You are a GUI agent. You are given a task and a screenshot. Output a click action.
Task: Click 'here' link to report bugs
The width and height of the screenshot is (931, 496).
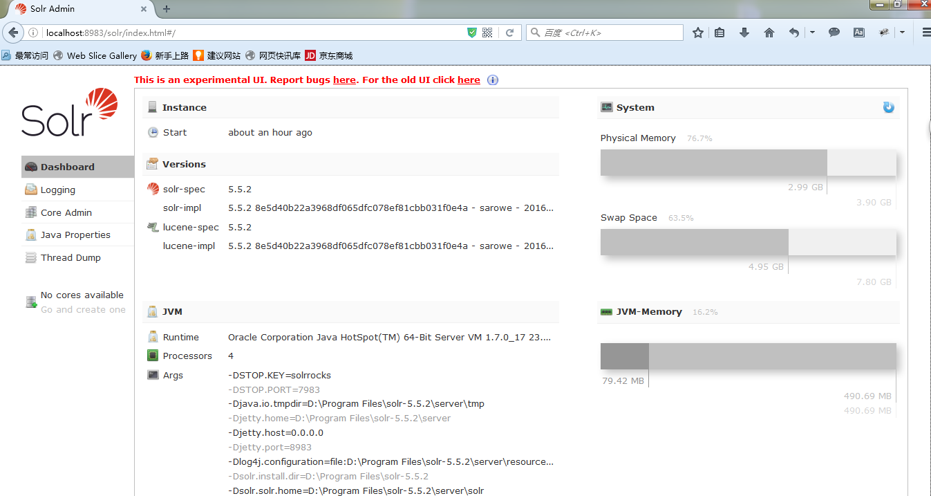tap(344, 80)
